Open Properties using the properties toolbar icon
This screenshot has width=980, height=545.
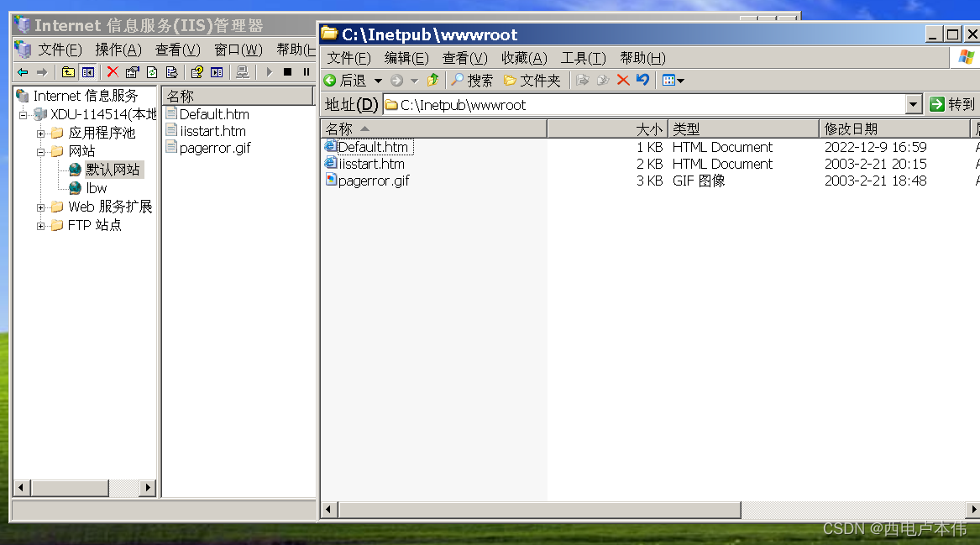131,71
